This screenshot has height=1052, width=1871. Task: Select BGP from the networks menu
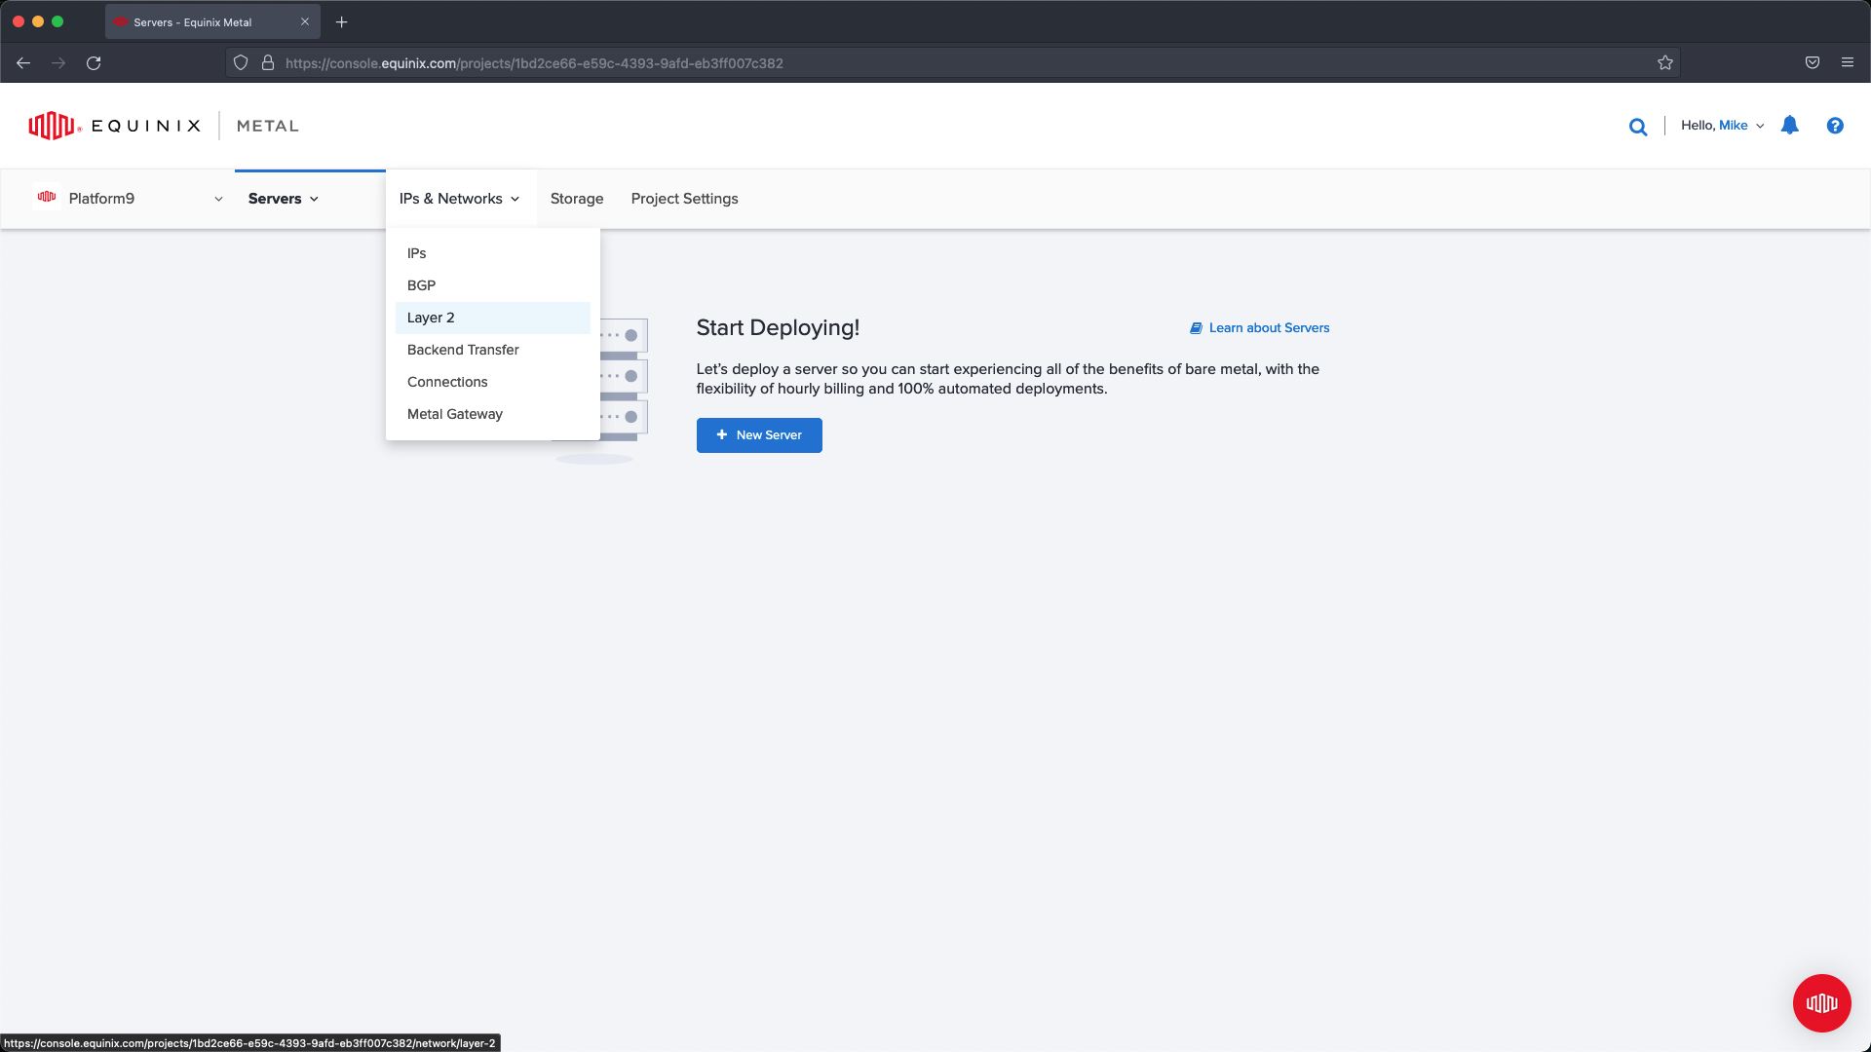[x=493, y=285]
